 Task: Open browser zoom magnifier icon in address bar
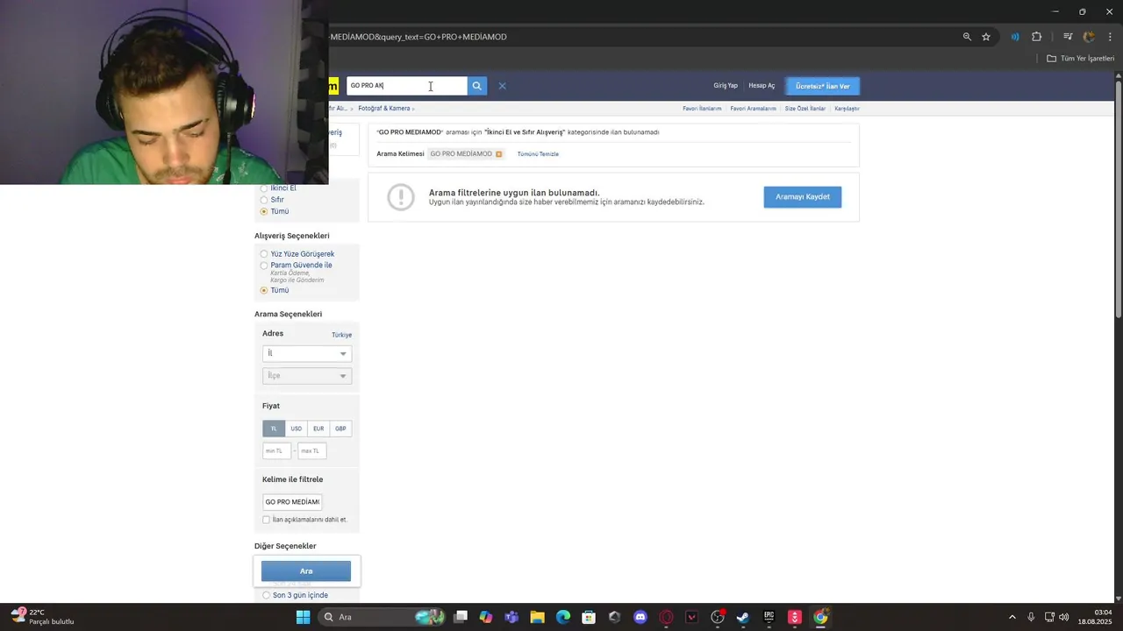coord(967,37)
